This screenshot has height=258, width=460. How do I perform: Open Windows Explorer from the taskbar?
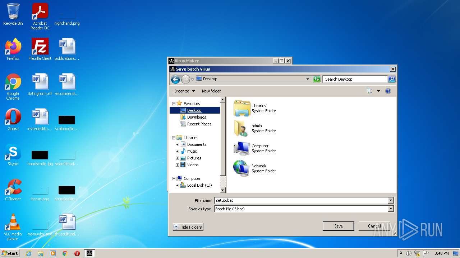41,253
